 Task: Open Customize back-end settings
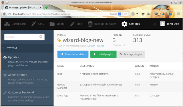27,96
